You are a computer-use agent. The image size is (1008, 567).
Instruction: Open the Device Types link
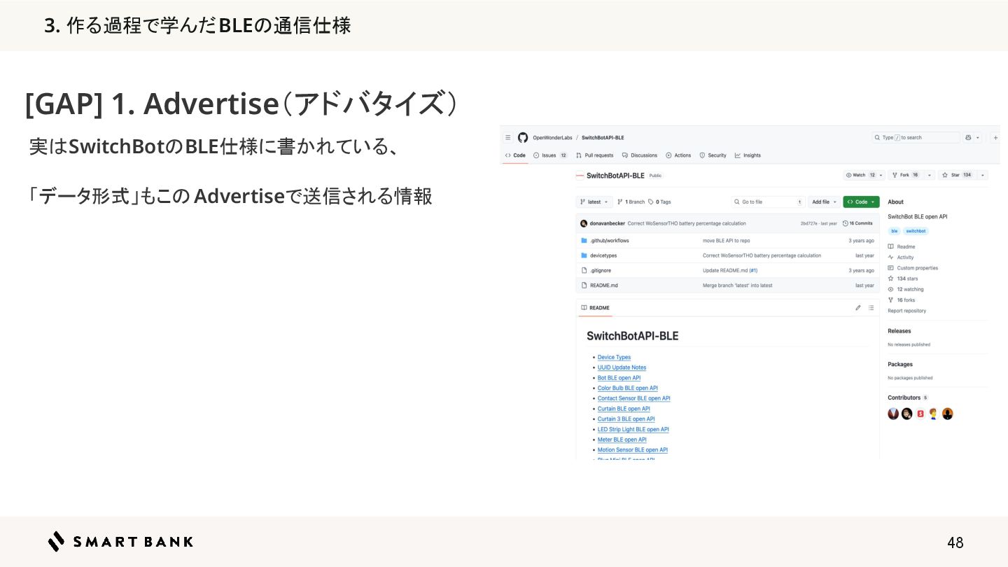614,358
